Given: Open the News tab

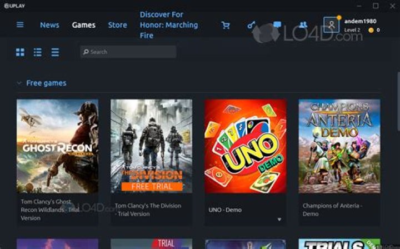Looking at the screenshot, I should 49,25.
